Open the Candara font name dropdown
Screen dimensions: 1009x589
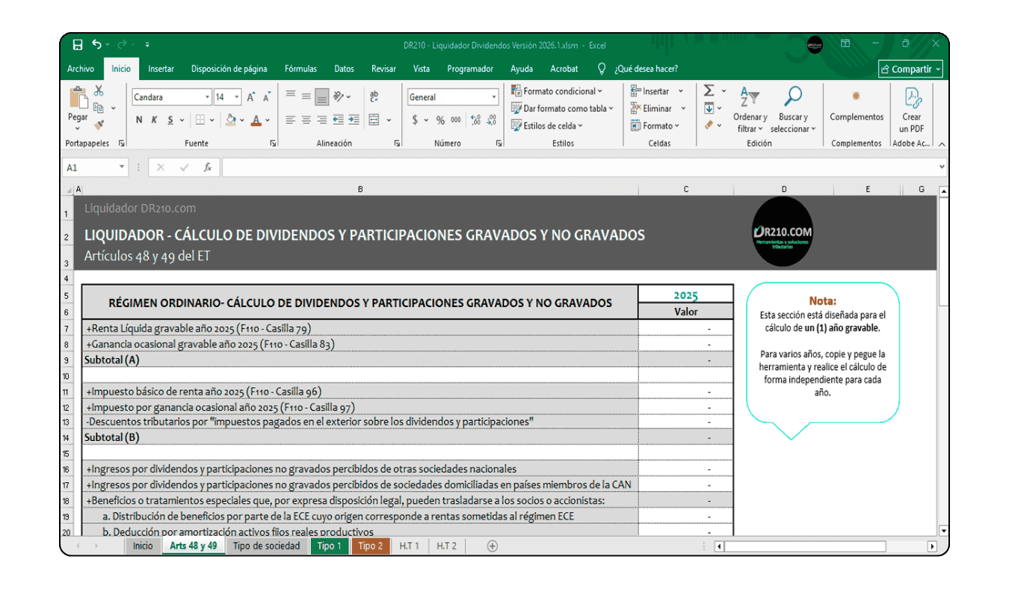(207, 97)
